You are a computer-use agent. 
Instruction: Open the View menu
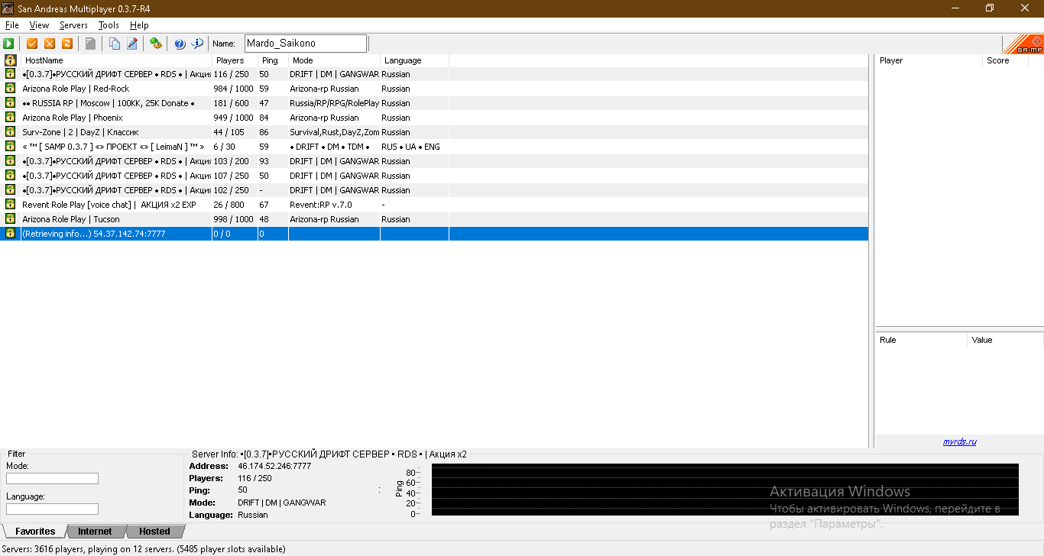pyautogui.click(x=39, y=25)
